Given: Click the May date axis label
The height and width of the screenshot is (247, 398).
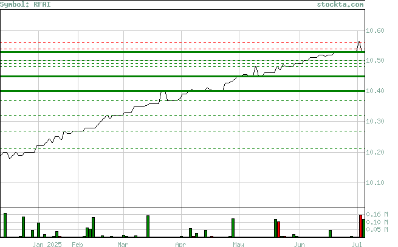Looking at the screenshot, I should [238, 244].
